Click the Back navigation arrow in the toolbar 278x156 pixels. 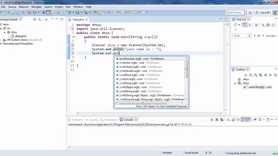(136, 13)
